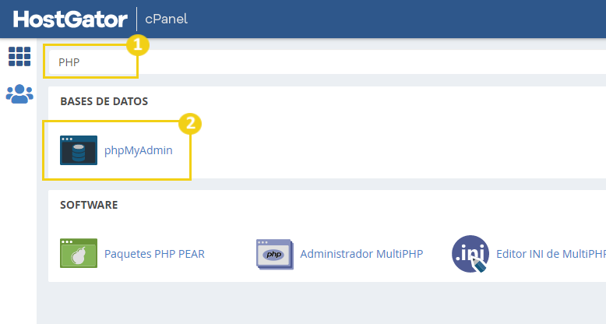Click the HostGator logo
This screenshot has width=606, height=324.
click(x=70, y=19)
